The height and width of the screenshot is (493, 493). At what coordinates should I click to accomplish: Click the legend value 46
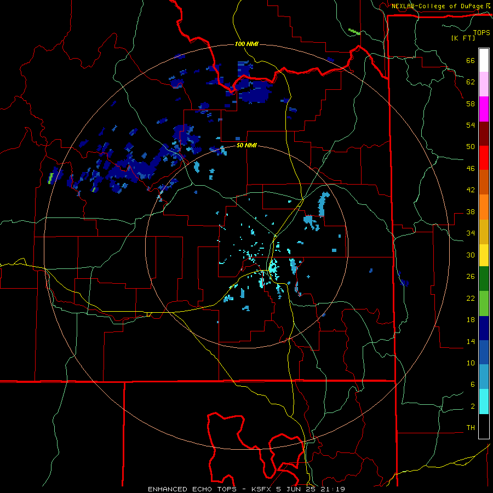pos(471,168)
